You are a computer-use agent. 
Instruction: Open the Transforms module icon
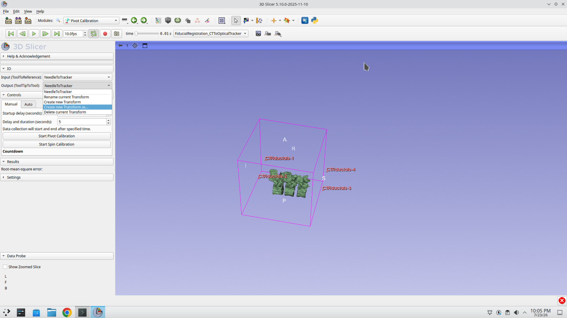coord(188,21)
